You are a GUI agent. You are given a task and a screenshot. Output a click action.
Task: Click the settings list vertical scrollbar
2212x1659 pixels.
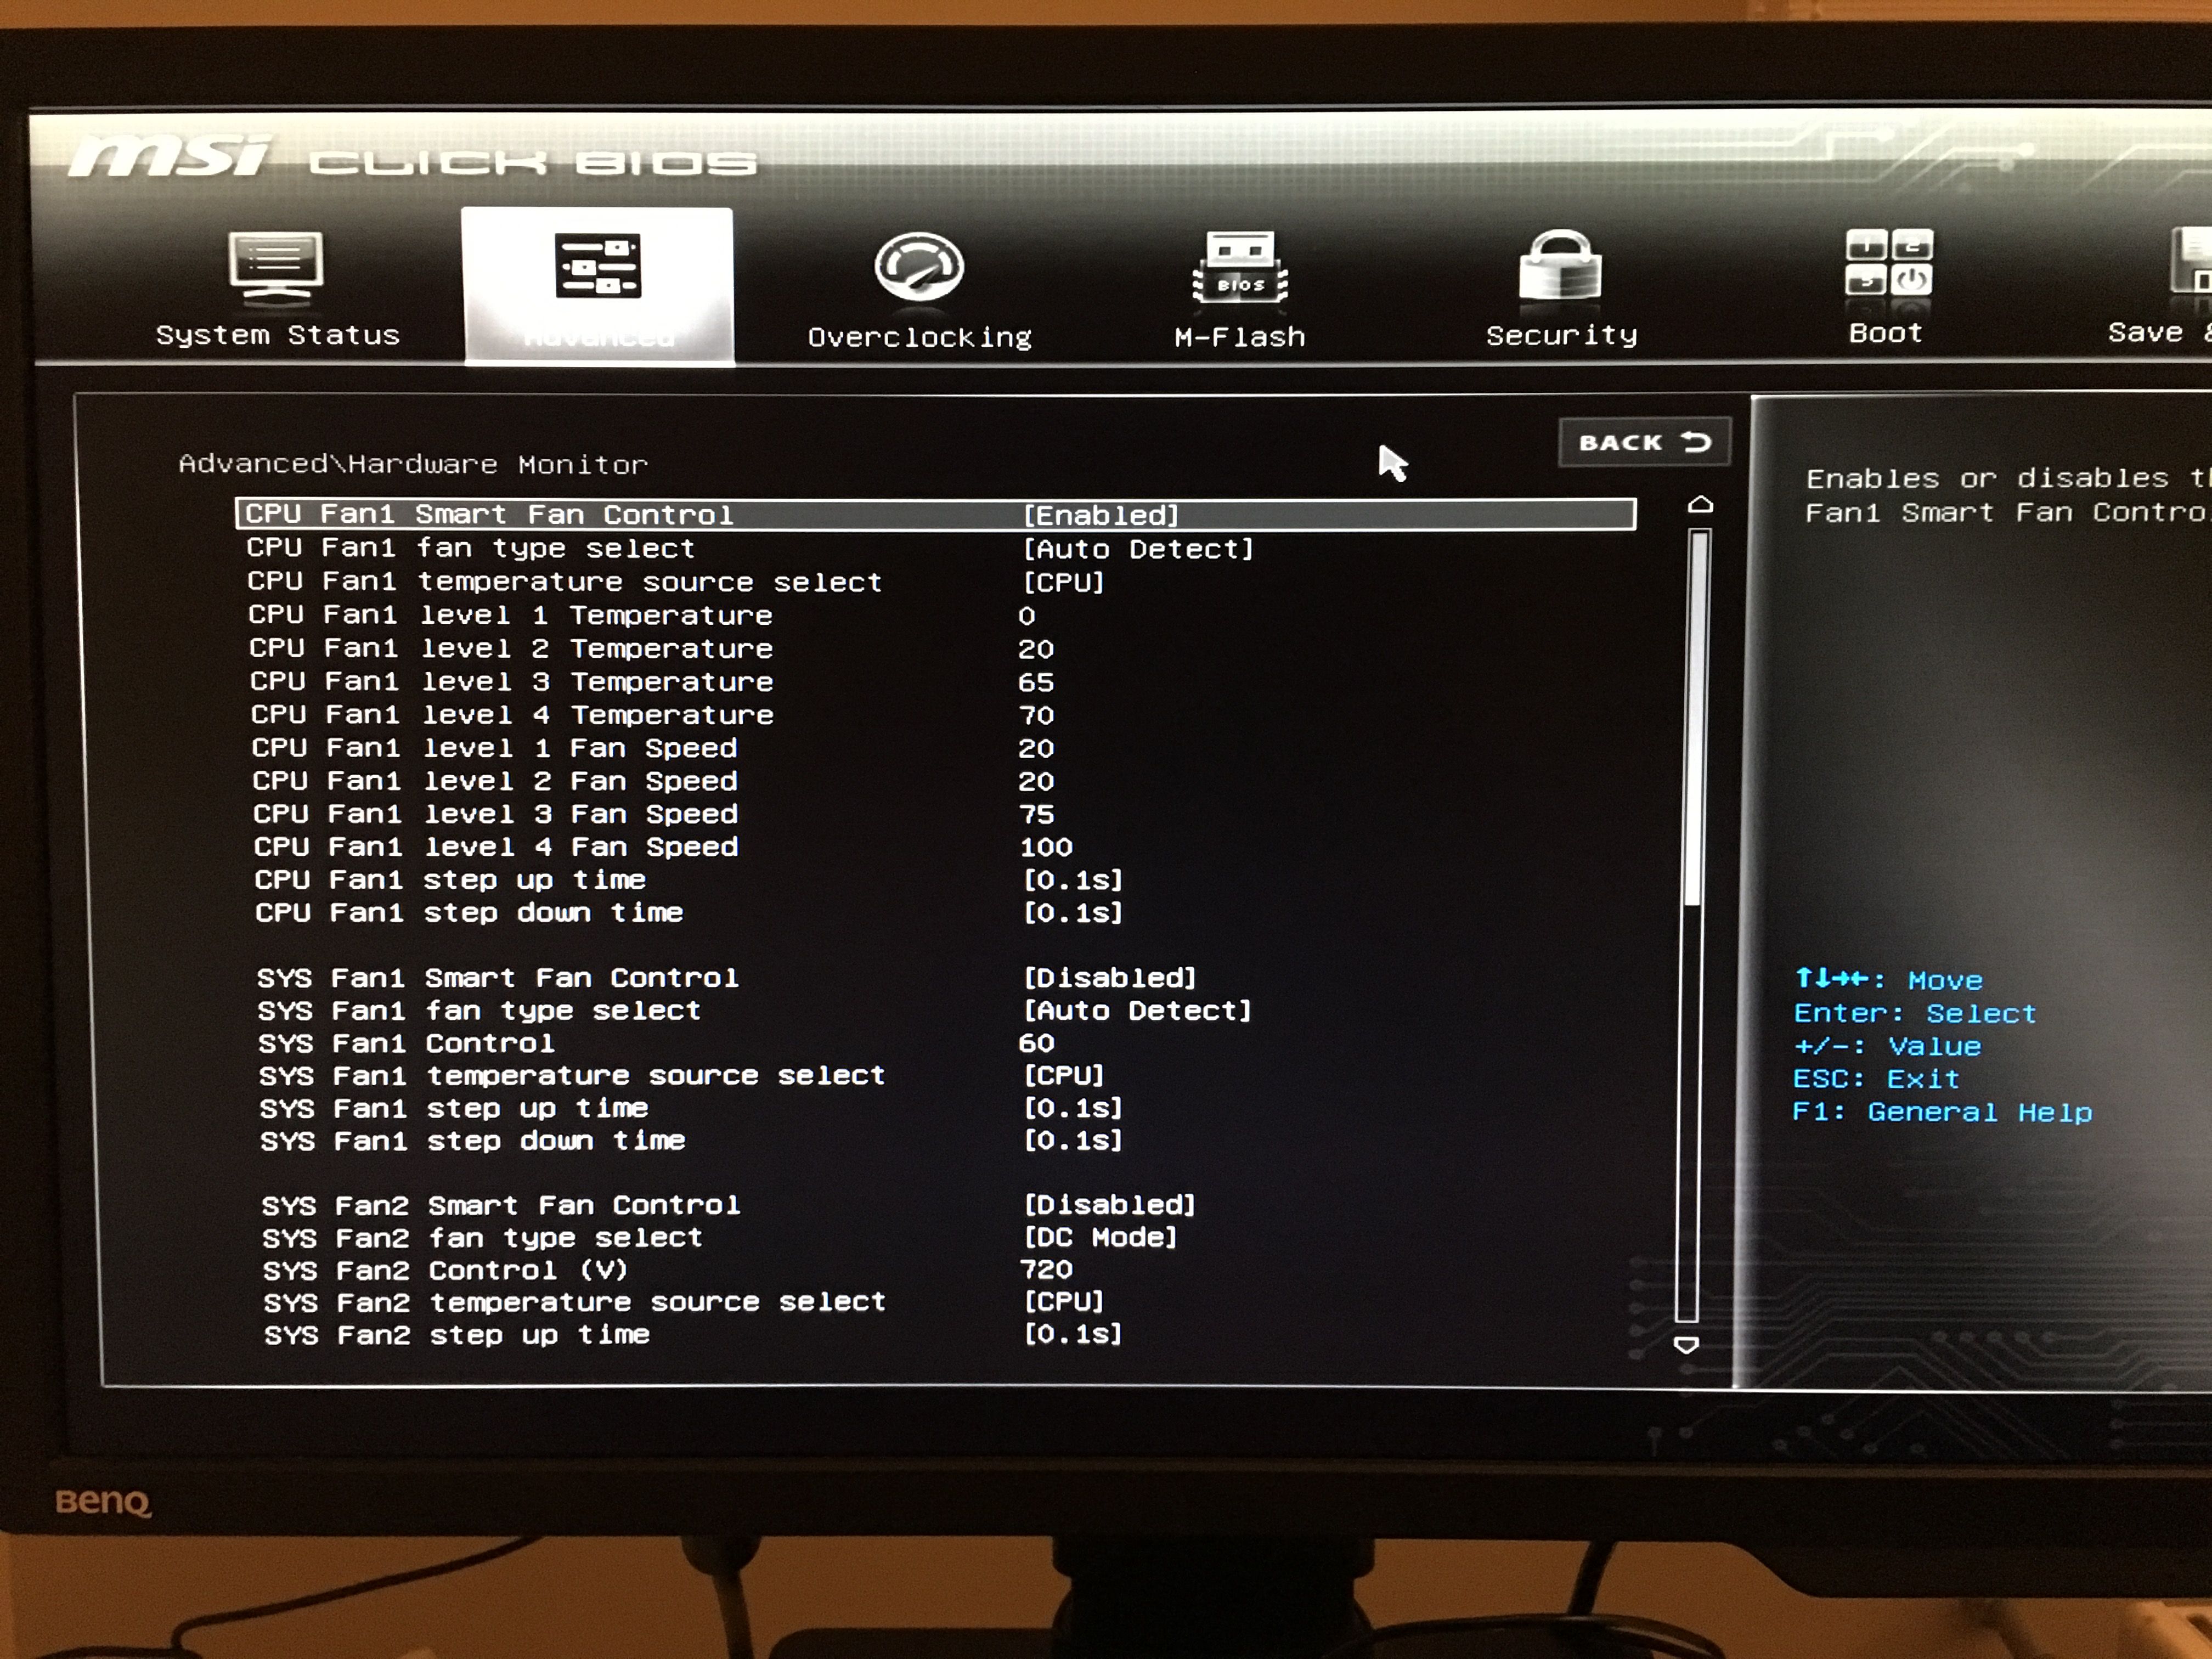pyautogui.click(x=1697, y=720)
